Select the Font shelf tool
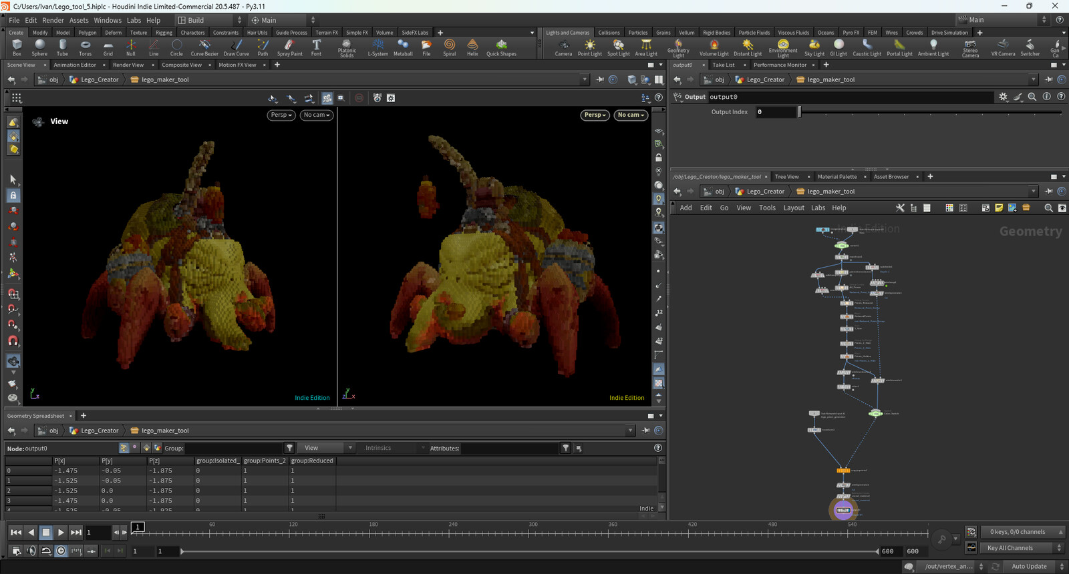 (x=316, y=47)
